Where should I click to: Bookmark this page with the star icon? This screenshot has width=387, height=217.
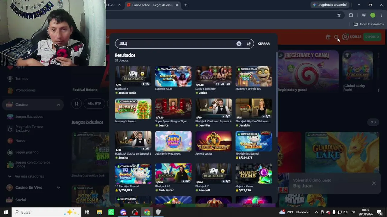tap(339, 15)
